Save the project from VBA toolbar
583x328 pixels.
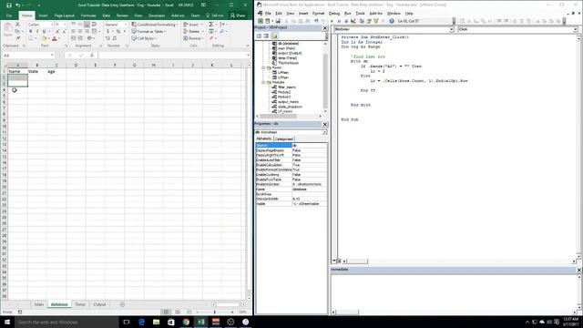278,21
